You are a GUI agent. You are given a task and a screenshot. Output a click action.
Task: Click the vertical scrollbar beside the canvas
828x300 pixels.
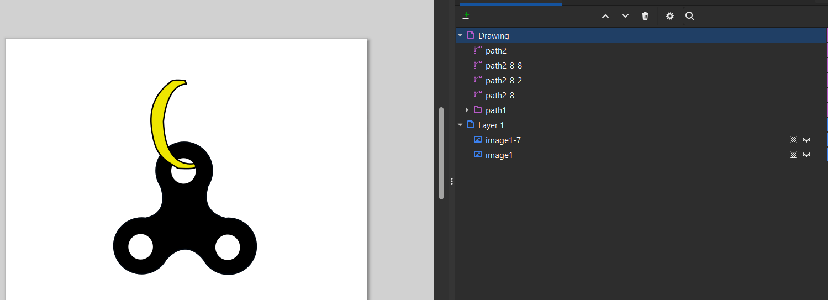tap(441, 153)
